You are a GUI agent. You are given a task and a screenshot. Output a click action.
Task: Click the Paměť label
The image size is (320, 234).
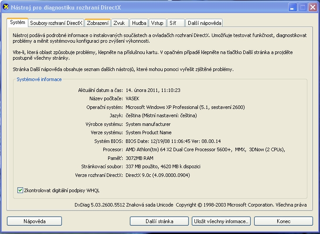click(115, 158)
